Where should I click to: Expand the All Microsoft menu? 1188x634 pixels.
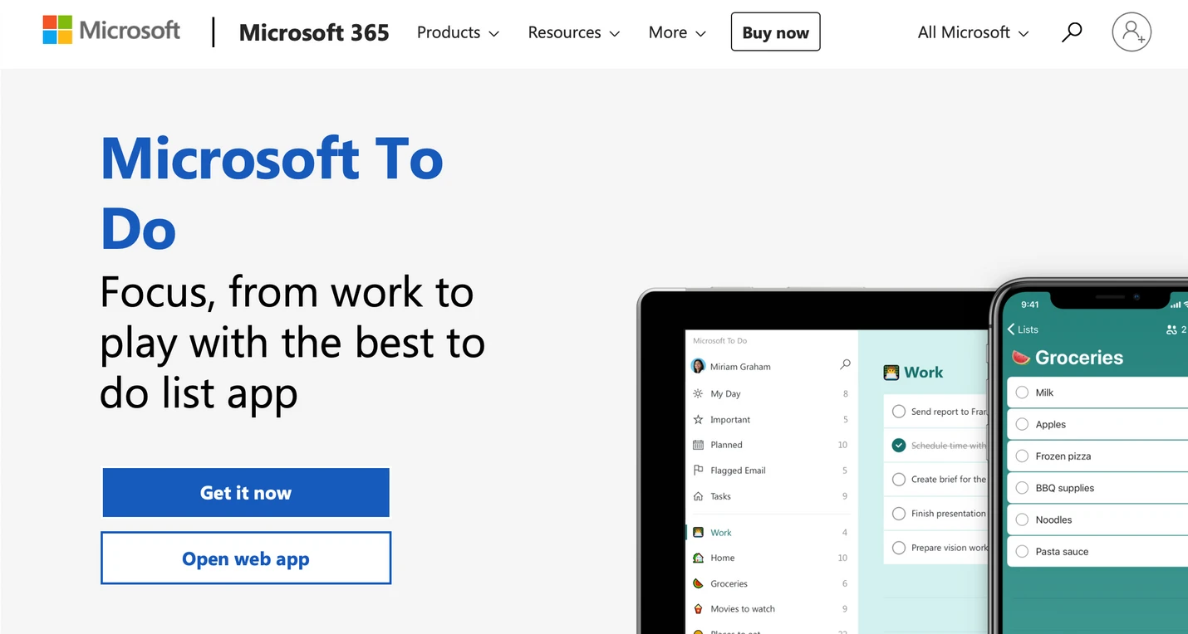click(x=972, y=32)
